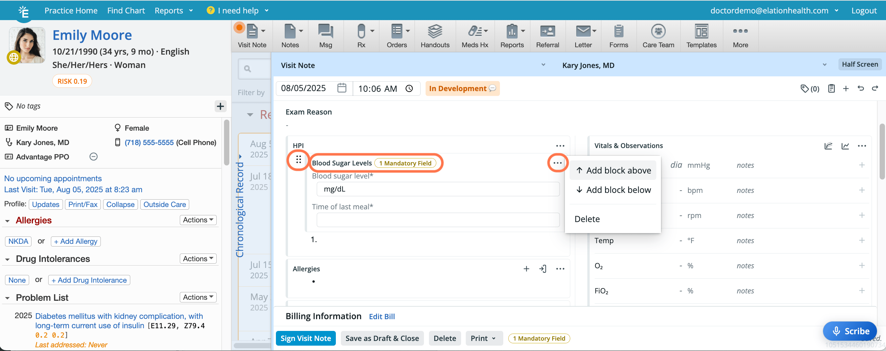
Task: Open the Print dropdown button
Action: [484, 338]
